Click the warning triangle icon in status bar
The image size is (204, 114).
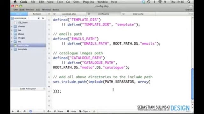pyautogui.click(x=94, y=111)
